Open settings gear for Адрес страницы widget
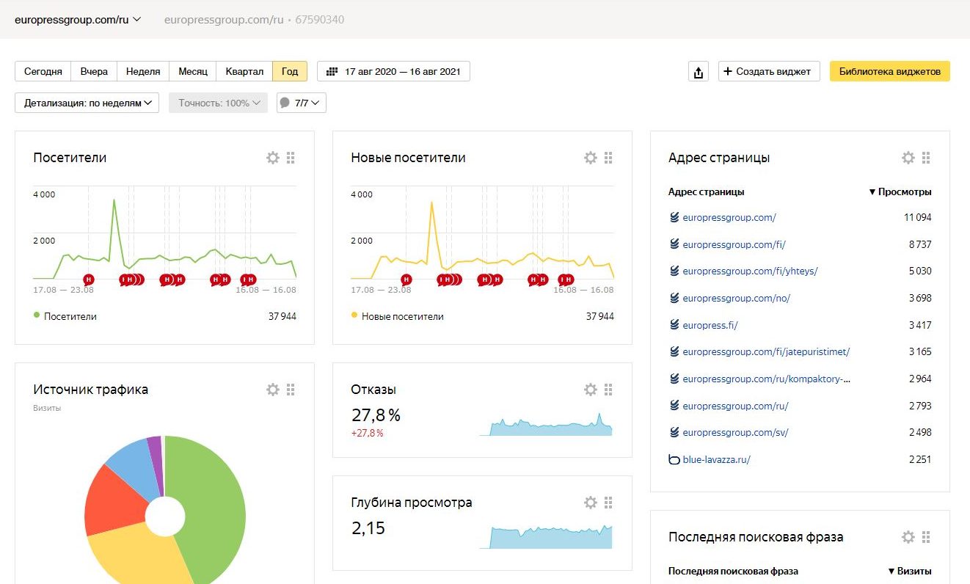 click(908, 158)
